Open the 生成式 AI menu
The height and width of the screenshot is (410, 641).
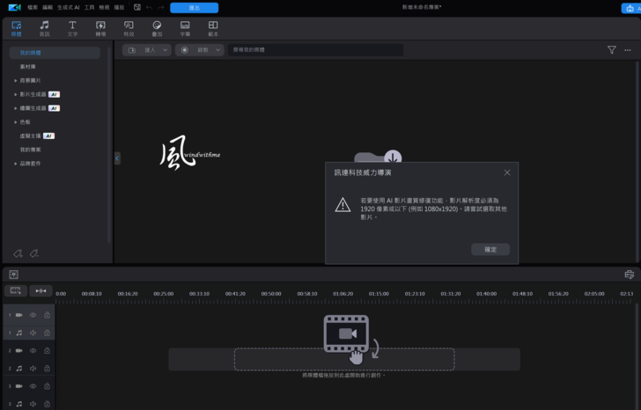[69, 7]
